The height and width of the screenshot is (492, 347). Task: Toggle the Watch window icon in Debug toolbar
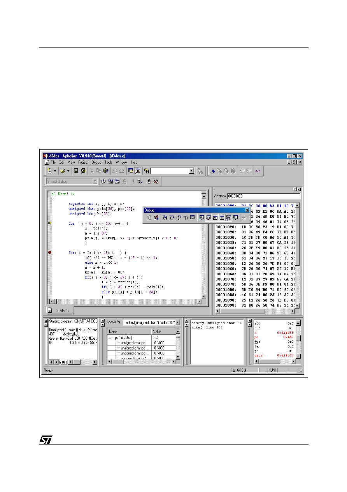click(201, 218)
